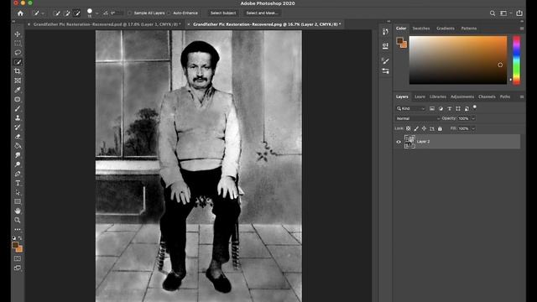The width and height of the screenshot is (537, 302).
Task: Open the Fill slider dropdown arrow
Action: pos(473,128)
